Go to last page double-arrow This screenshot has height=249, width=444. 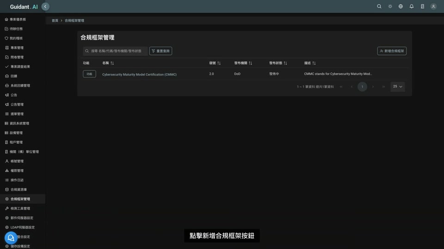[383, 87]
